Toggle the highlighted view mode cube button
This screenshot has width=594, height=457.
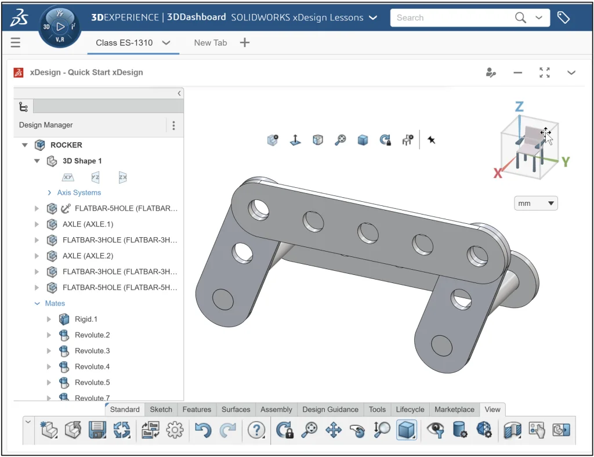406,430
